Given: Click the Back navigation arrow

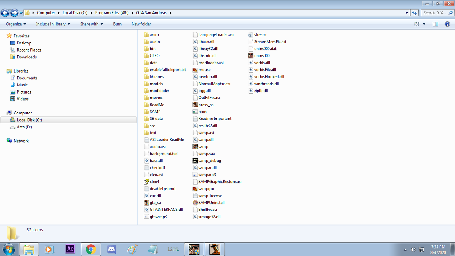Looking at the screenshot, I should tap(5, 13).
